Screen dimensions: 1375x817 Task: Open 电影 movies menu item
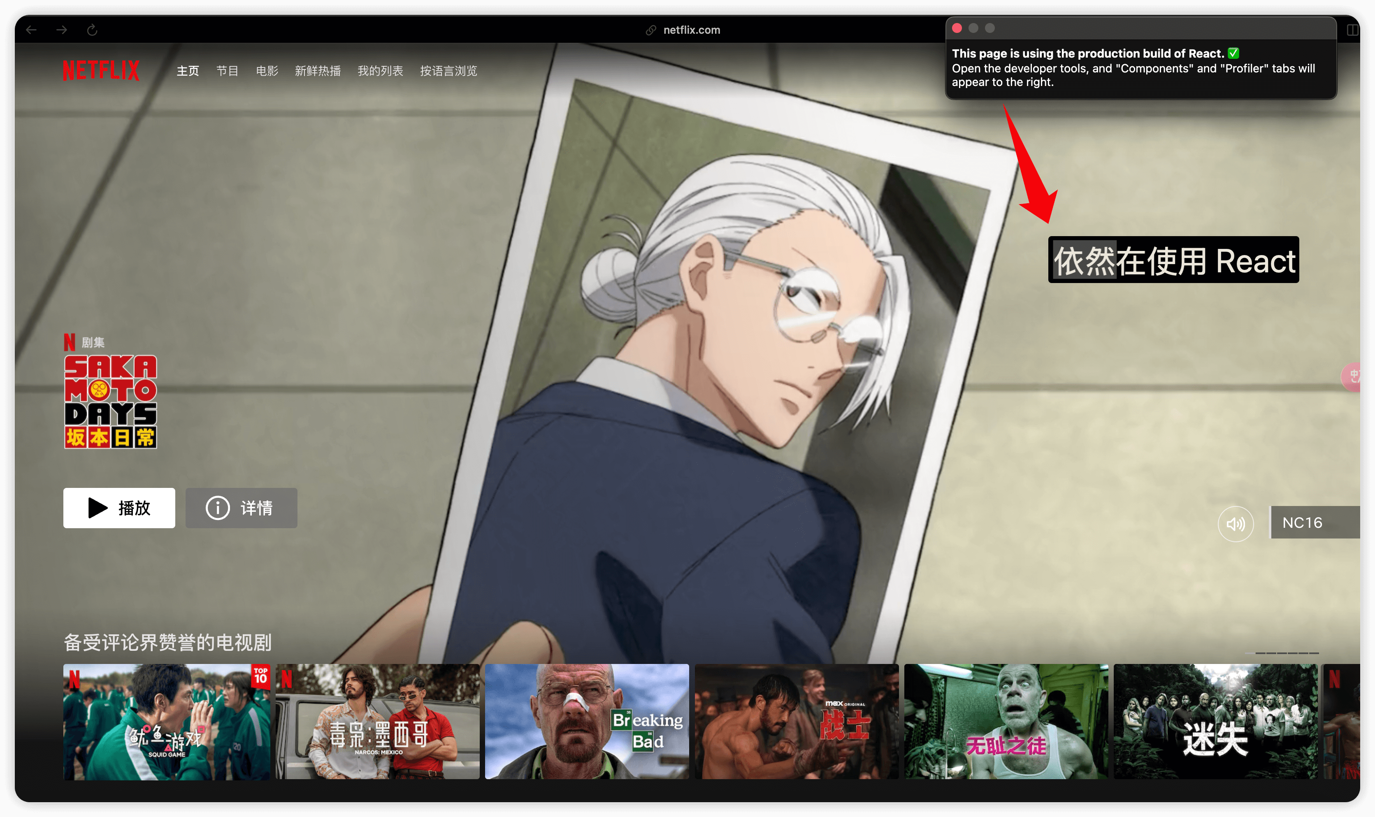(267, 69)
